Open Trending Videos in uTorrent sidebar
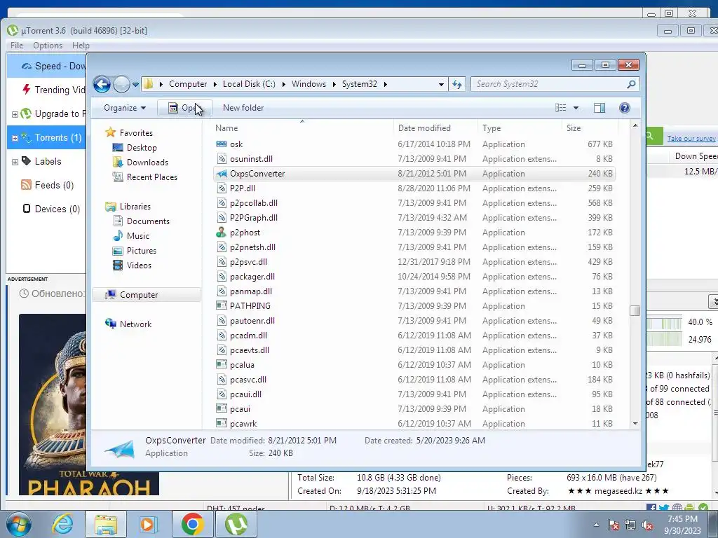Screen dimensions: 718x538 53,90
